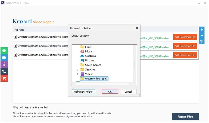The image size is (209, 123).
Task: Select the Videos folder
Action: pyautogui.click(x=87, y=74)
